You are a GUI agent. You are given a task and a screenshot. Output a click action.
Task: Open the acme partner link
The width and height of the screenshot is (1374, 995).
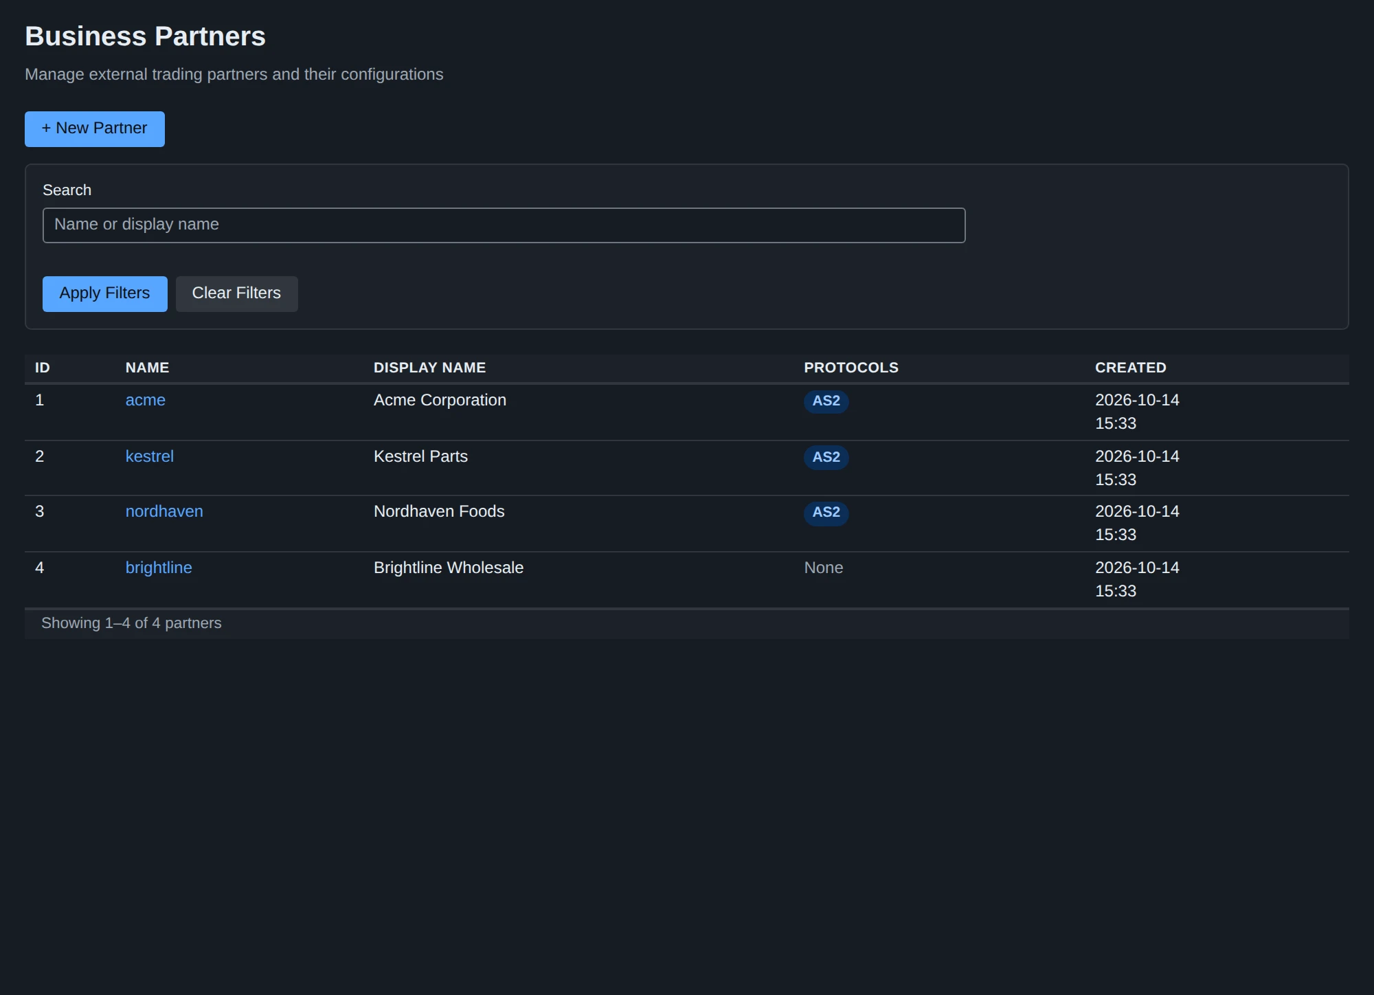[x=145, y=400]
